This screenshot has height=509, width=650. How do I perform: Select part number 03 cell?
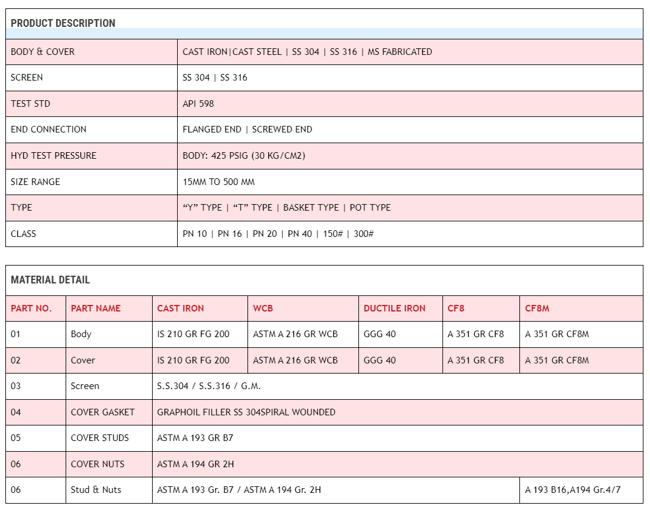[x=36, y=386]
